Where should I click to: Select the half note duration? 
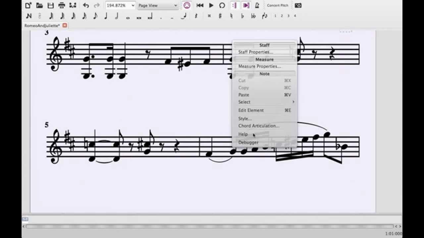tap(117, 16)
